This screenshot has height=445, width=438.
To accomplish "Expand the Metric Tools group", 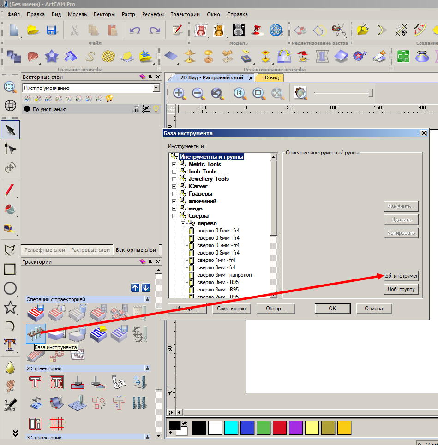I will tap(174, 164).
